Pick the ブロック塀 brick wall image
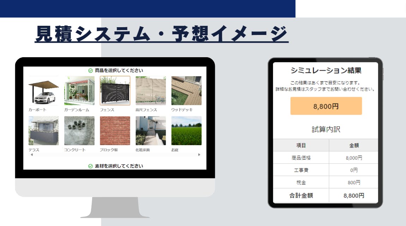406x226 pixels. [x=115, y=131]
